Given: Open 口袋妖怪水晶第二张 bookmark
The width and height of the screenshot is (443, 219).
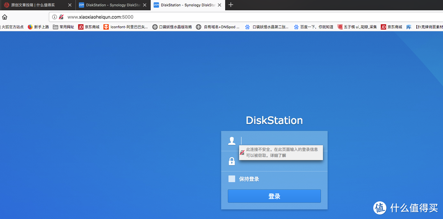Looking at the screenshot, I should (267, 27).
